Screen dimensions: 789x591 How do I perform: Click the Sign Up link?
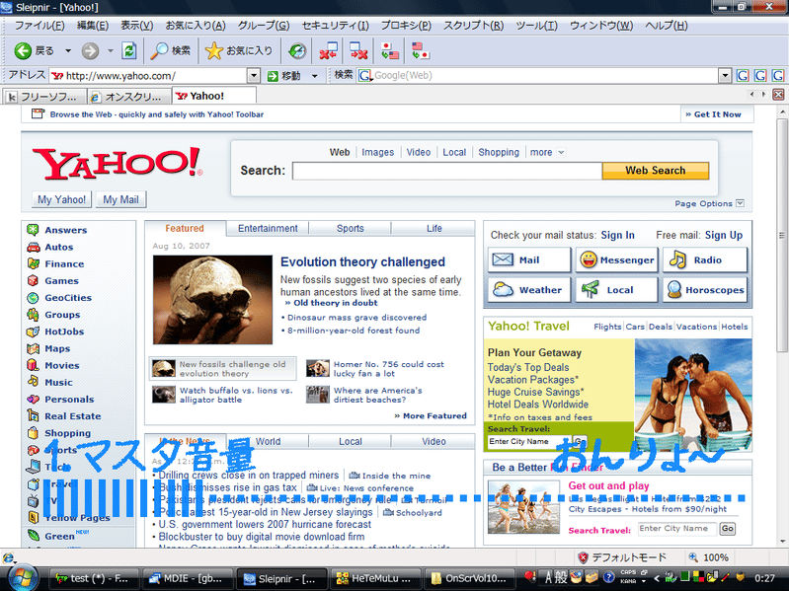724,235
